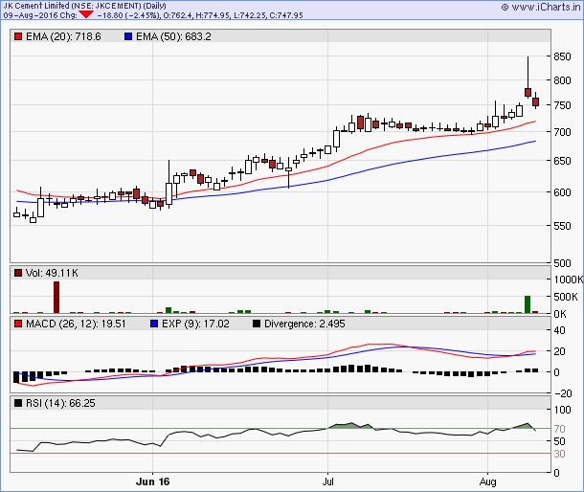The width and height of the screenshot is (584, 492).
Task: Click the Divergence black legend swatch
Action: pos(257,324)
